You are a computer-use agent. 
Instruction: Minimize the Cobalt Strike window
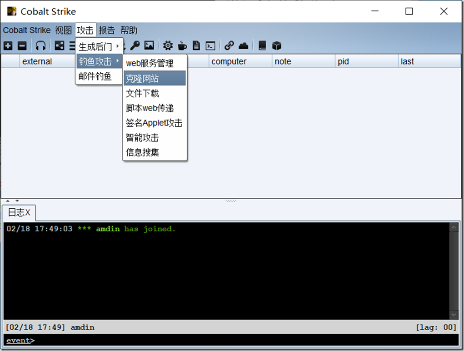pyautogui.click(x=375, y=11)
